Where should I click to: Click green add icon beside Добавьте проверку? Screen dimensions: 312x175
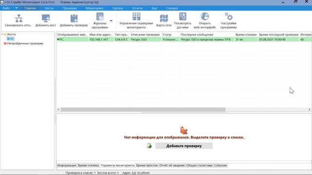pos(149,146)
